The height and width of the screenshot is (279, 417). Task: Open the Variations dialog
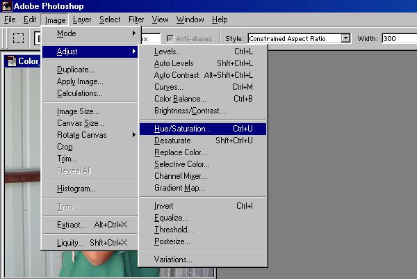[x=203, y=260]
